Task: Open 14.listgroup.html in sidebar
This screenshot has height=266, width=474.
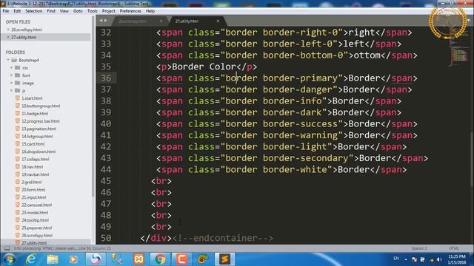Action: pos(37,136)
